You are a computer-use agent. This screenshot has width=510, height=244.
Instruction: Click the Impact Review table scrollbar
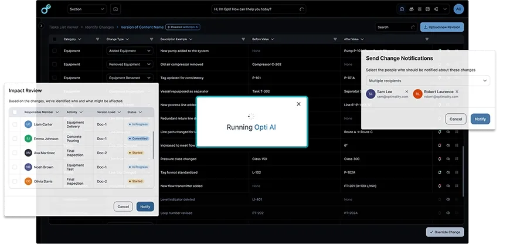[x=153, y=145]
